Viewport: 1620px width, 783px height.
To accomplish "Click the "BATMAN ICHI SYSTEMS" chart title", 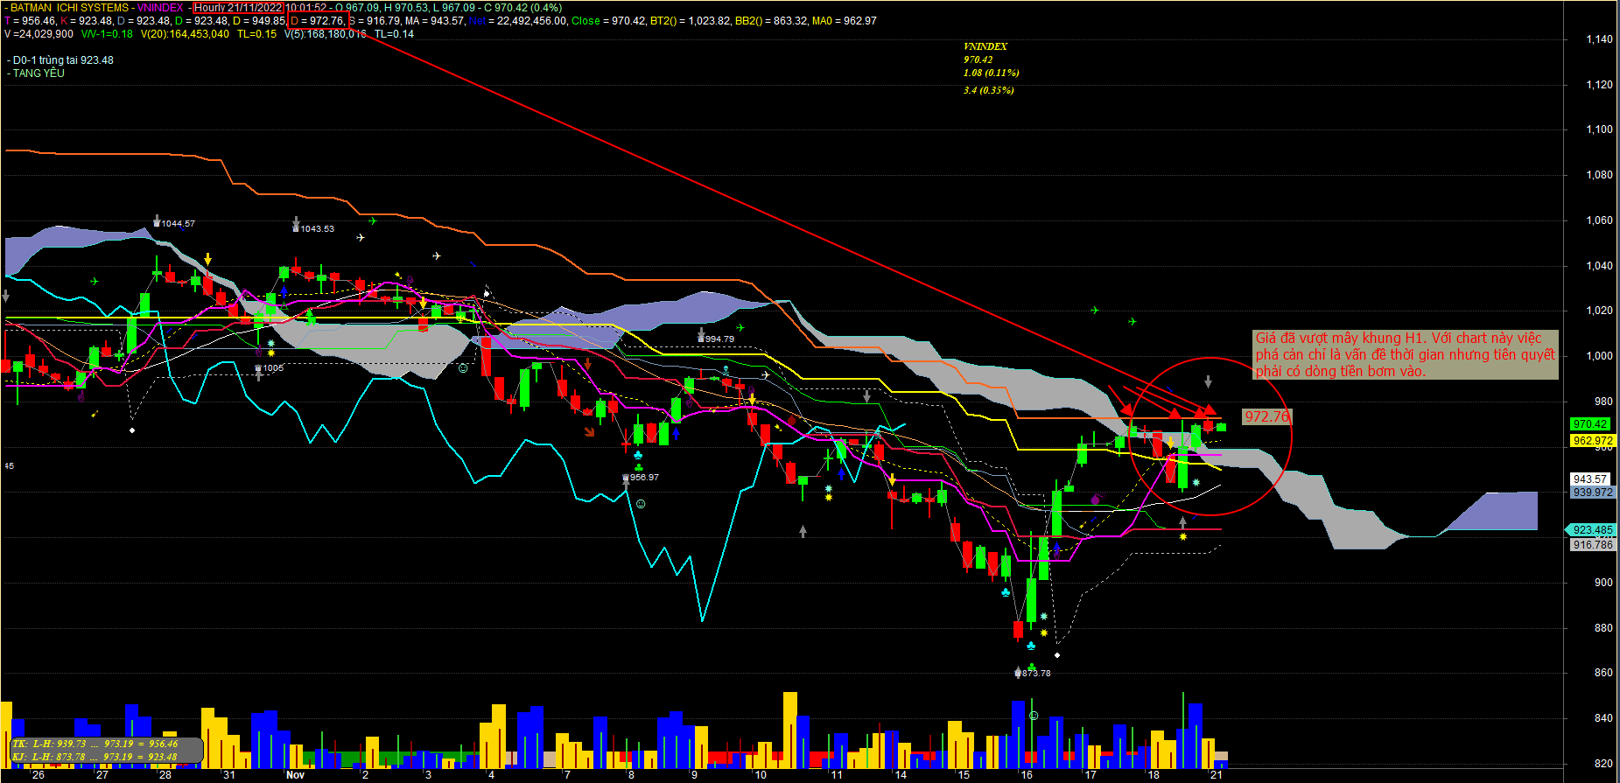I will click(69, 8).
